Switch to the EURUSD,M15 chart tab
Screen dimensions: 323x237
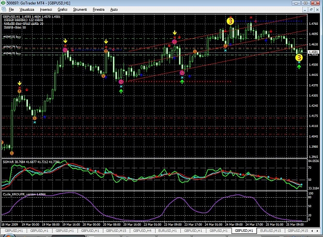[270, 231]
